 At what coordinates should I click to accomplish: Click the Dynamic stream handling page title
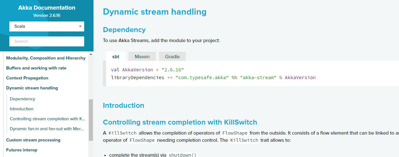(x=155, y=12)
